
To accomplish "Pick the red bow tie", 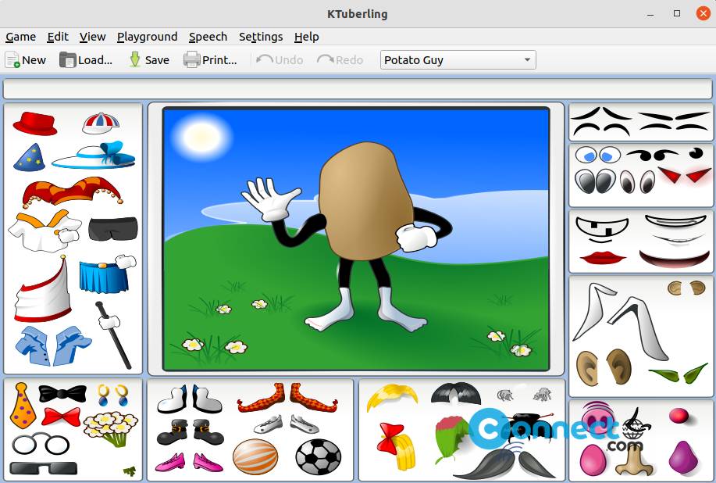I will [x=61, y=417].
